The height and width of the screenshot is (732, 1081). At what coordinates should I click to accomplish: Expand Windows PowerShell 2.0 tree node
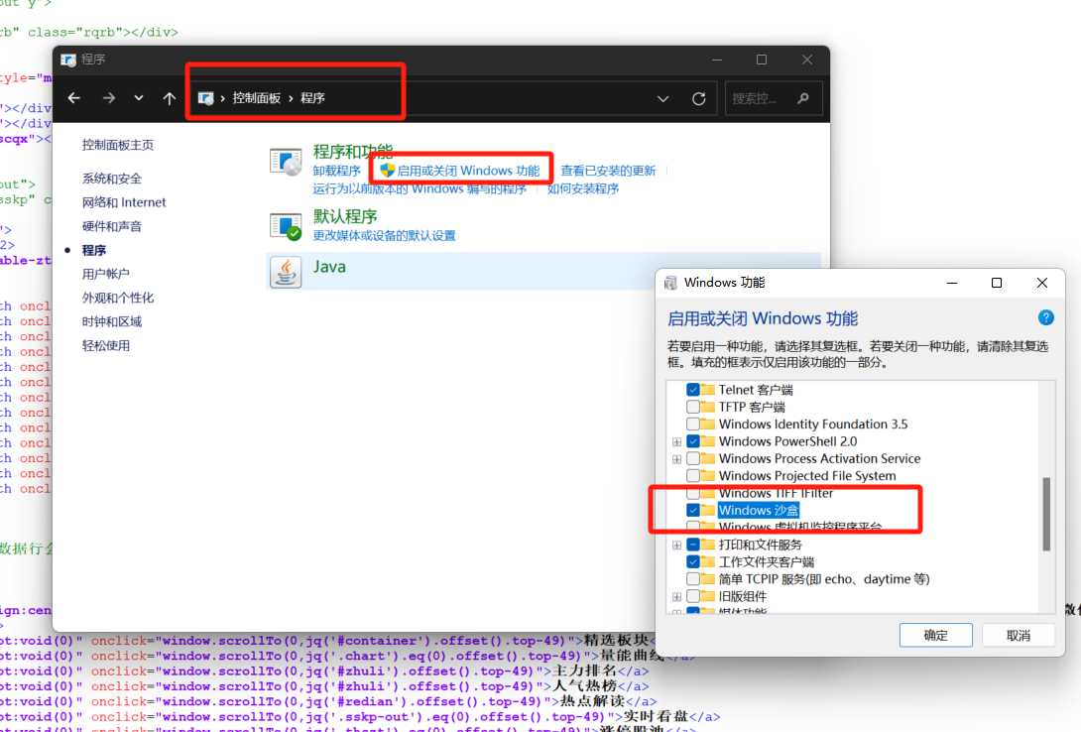coord(677,441)
